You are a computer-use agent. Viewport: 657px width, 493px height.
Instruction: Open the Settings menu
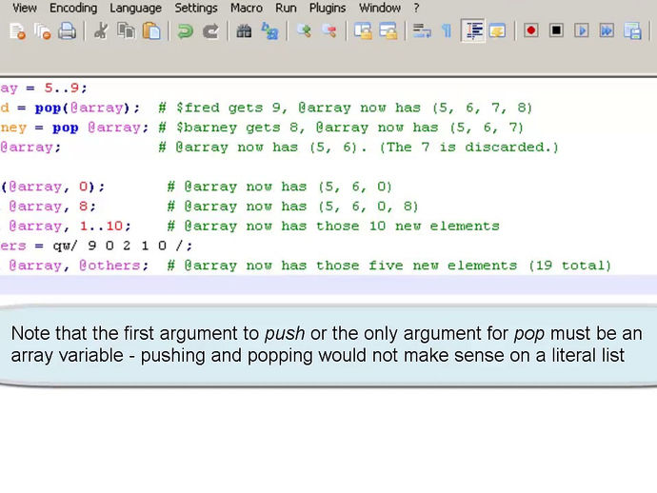(x=196, y=8)
